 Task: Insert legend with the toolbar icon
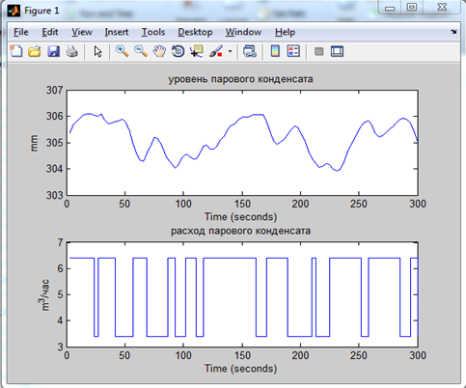pos(293,51)
